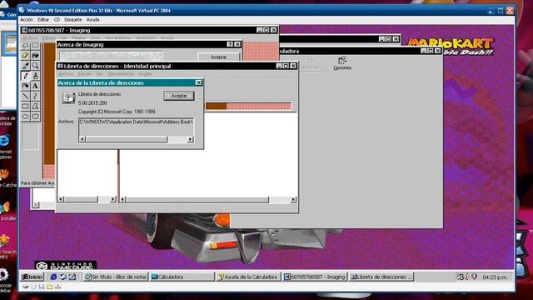The height and width of the screenshot is (300, 533).
Task: Select the Eraser tool in the toolbox
Action: click(25, 55)
